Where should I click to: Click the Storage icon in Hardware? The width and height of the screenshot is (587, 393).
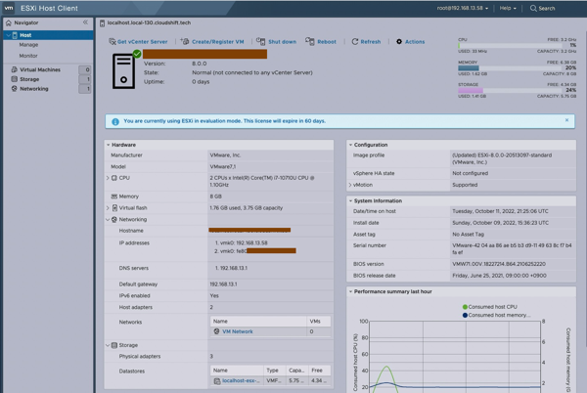click(114, 345)
